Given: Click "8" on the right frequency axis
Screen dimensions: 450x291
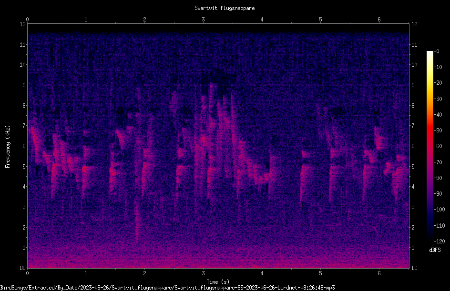Looking at the screenshot, I should click(x=413, y=106).
